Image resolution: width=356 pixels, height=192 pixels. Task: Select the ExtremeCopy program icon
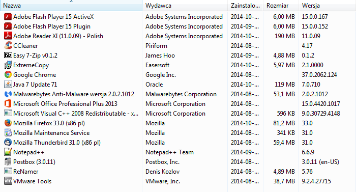(8, 65)
